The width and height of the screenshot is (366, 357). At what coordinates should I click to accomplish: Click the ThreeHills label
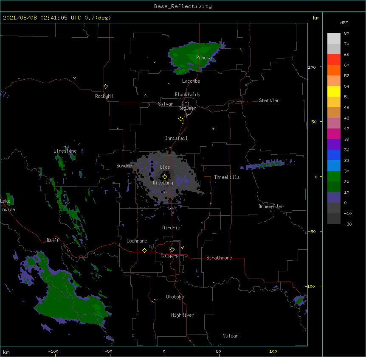click(227, 177)
